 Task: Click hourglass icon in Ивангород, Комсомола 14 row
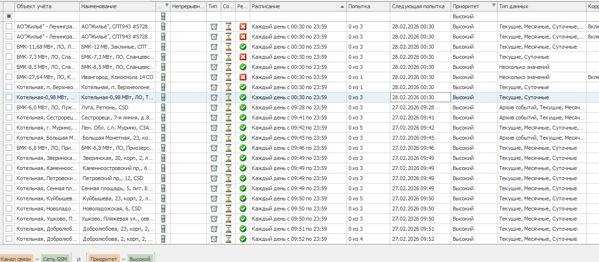[228, 77]
